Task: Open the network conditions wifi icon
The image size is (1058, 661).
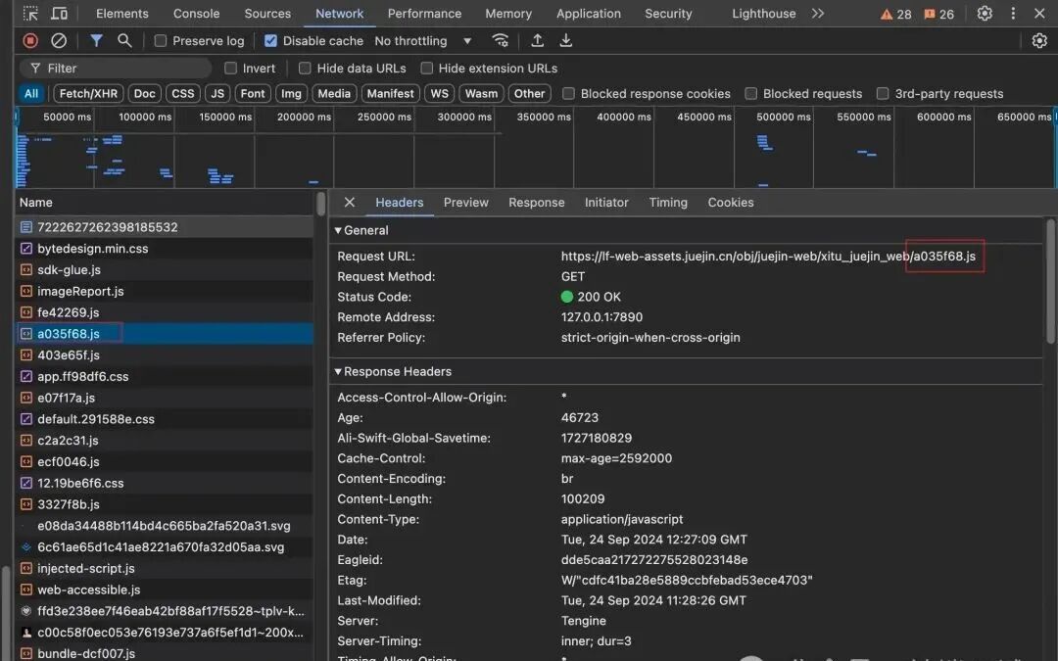Action: (x=501, y=41)
